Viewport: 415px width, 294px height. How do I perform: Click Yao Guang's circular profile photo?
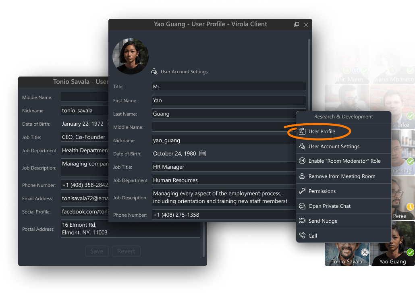[131, 56]
